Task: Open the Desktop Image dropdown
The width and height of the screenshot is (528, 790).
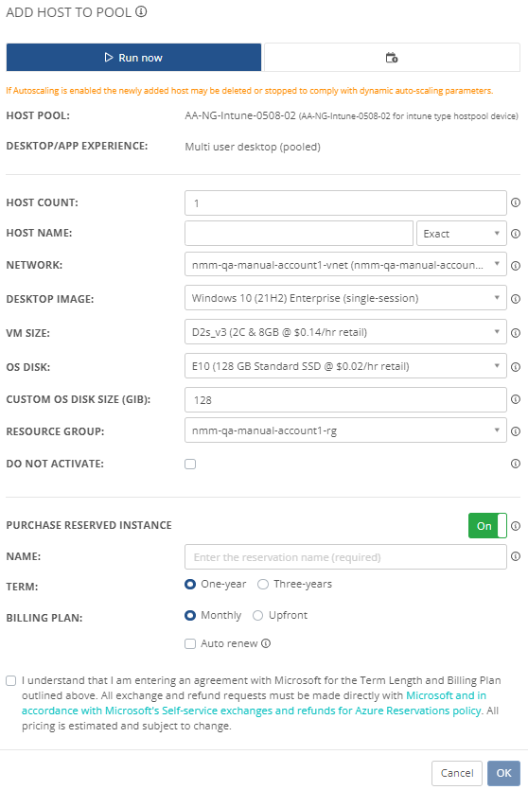Action: pos(345,298)
